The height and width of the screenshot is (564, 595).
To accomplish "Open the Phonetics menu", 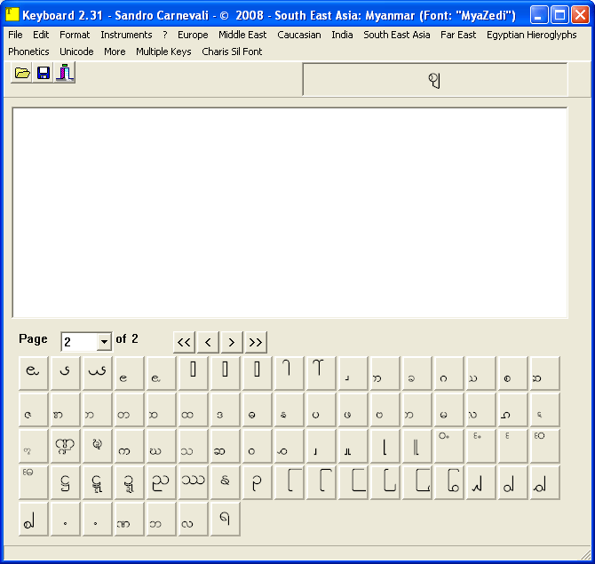I will coord(28,52).
